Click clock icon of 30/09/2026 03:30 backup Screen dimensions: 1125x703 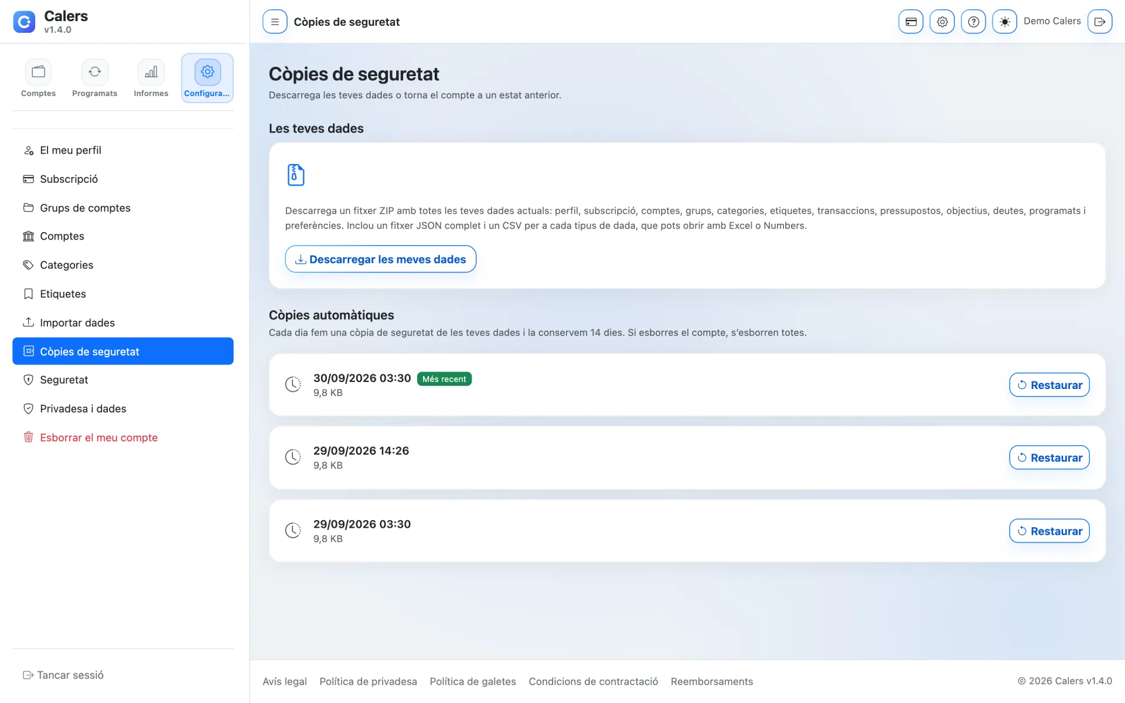coord(293,384)
